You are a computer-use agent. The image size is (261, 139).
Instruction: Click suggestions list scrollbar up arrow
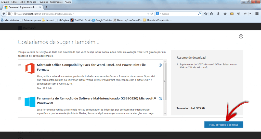pyautogui.click(x=165, y=61)
